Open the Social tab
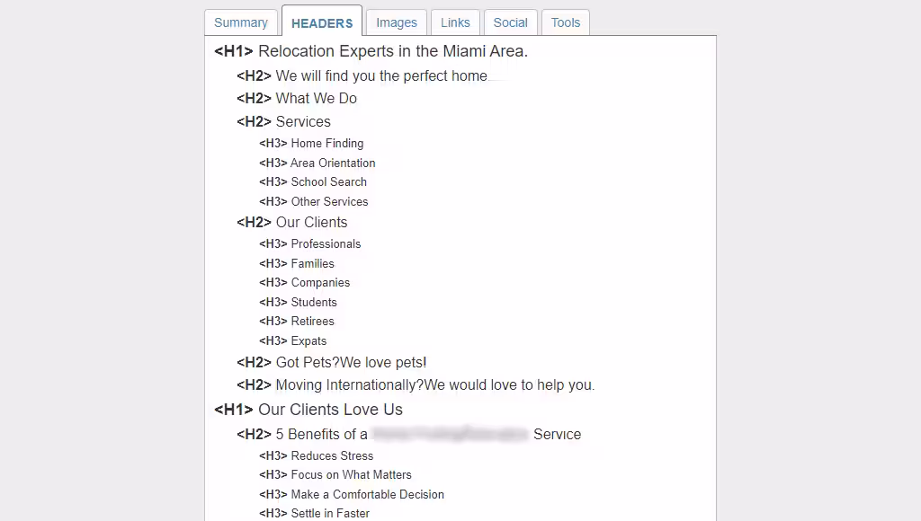921x521 pixels. point(511,22)
